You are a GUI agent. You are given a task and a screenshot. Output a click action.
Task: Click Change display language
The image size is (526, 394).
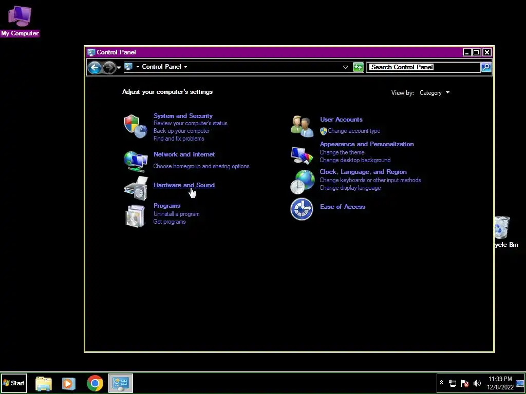(x=350, y=188)
